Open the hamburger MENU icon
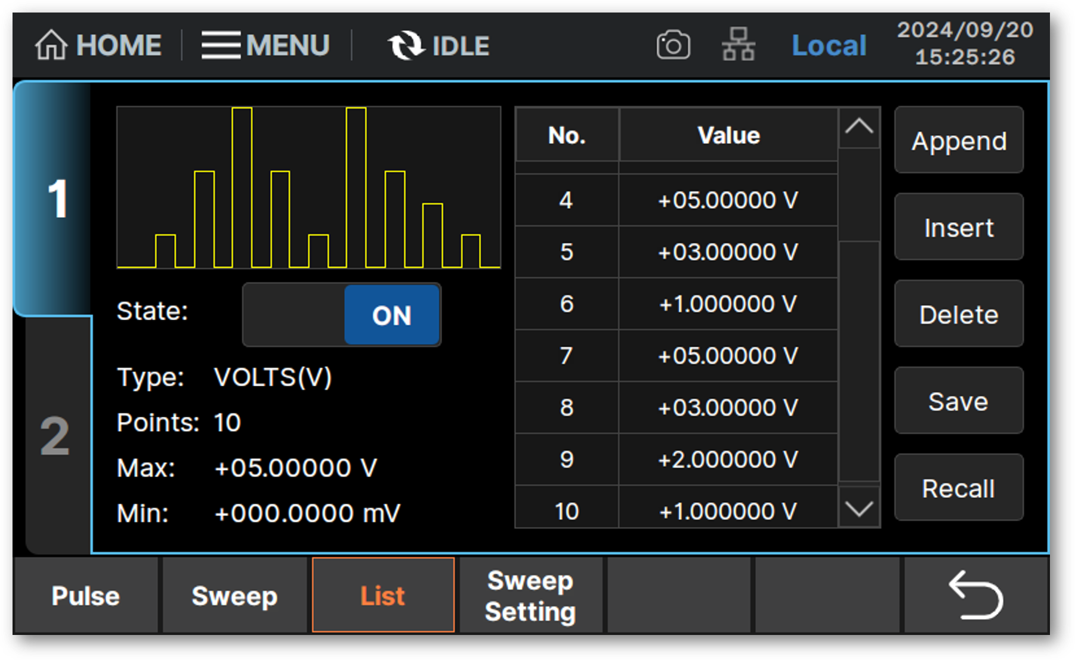The image size is (1075, 660). click(x=221, y=45)
